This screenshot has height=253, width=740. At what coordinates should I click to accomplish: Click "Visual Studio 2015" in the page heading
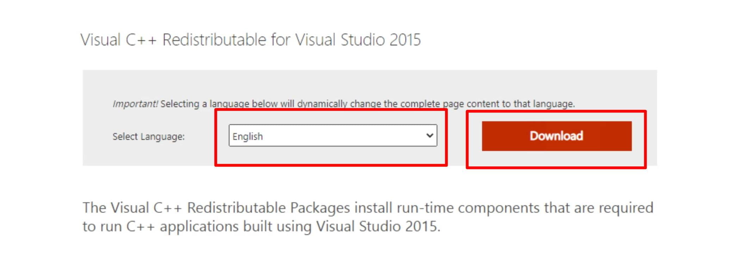point(358,40)
